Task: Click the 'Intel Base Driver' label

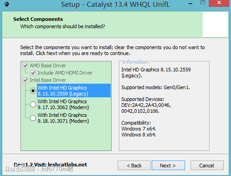Action: pos(48,80)
